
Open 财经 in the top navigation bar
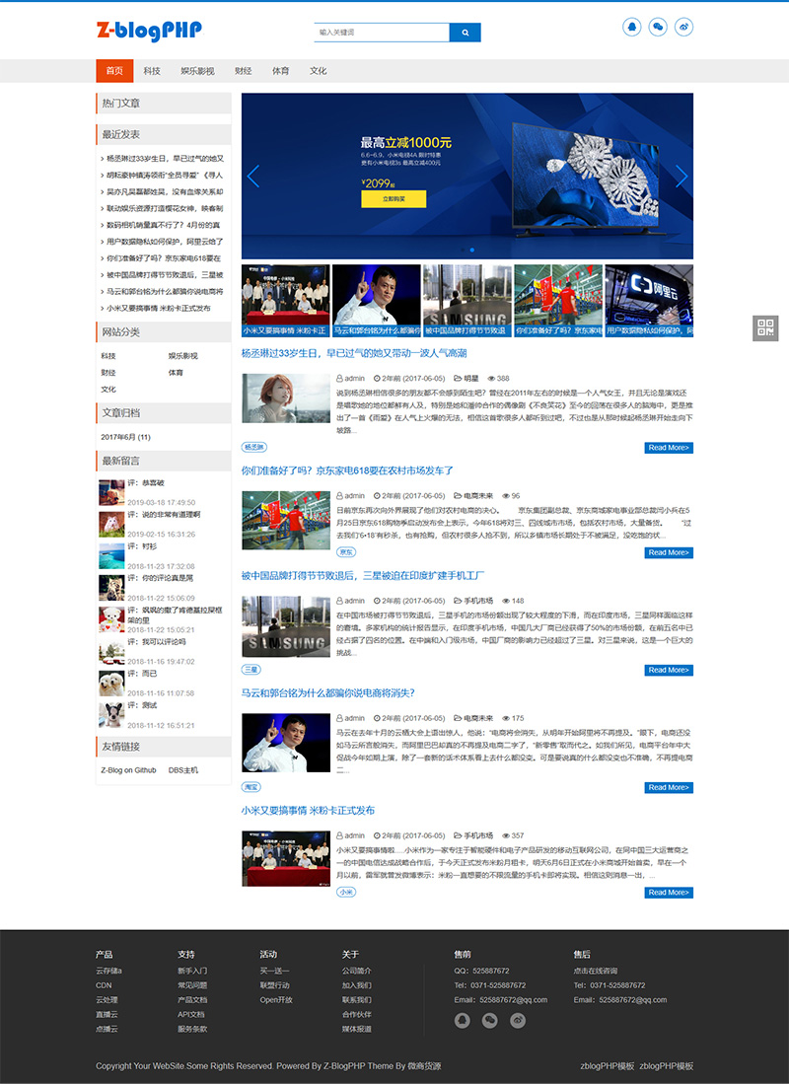[x=244, y=70]
